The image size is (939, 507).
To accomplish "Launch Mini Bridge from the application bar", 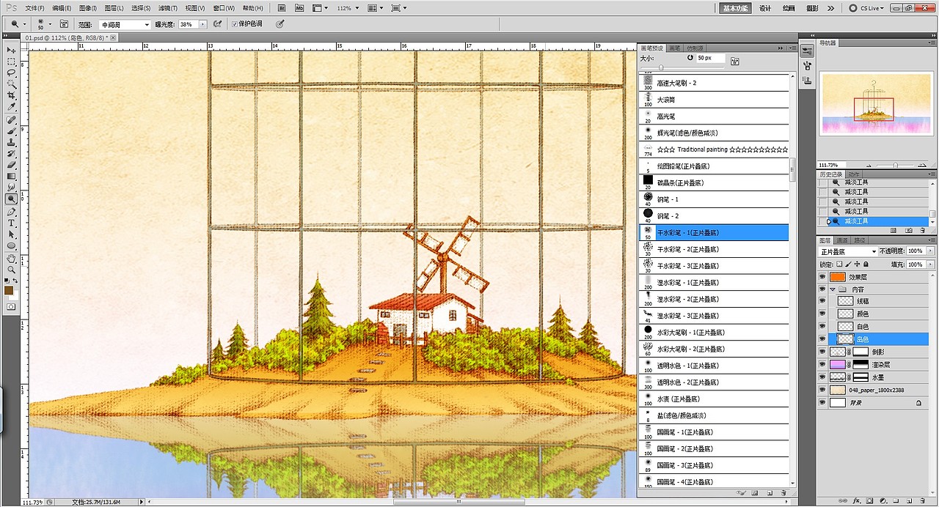I will tap(299, 8).
